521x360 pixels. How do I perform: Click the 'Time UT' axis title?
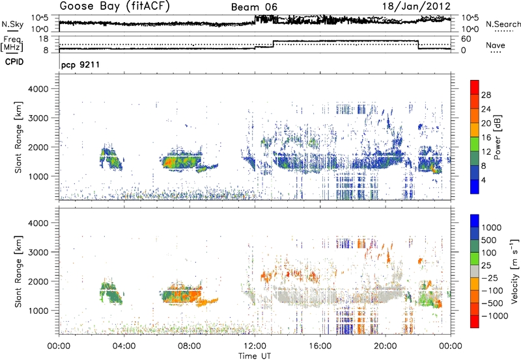[255, 355]
